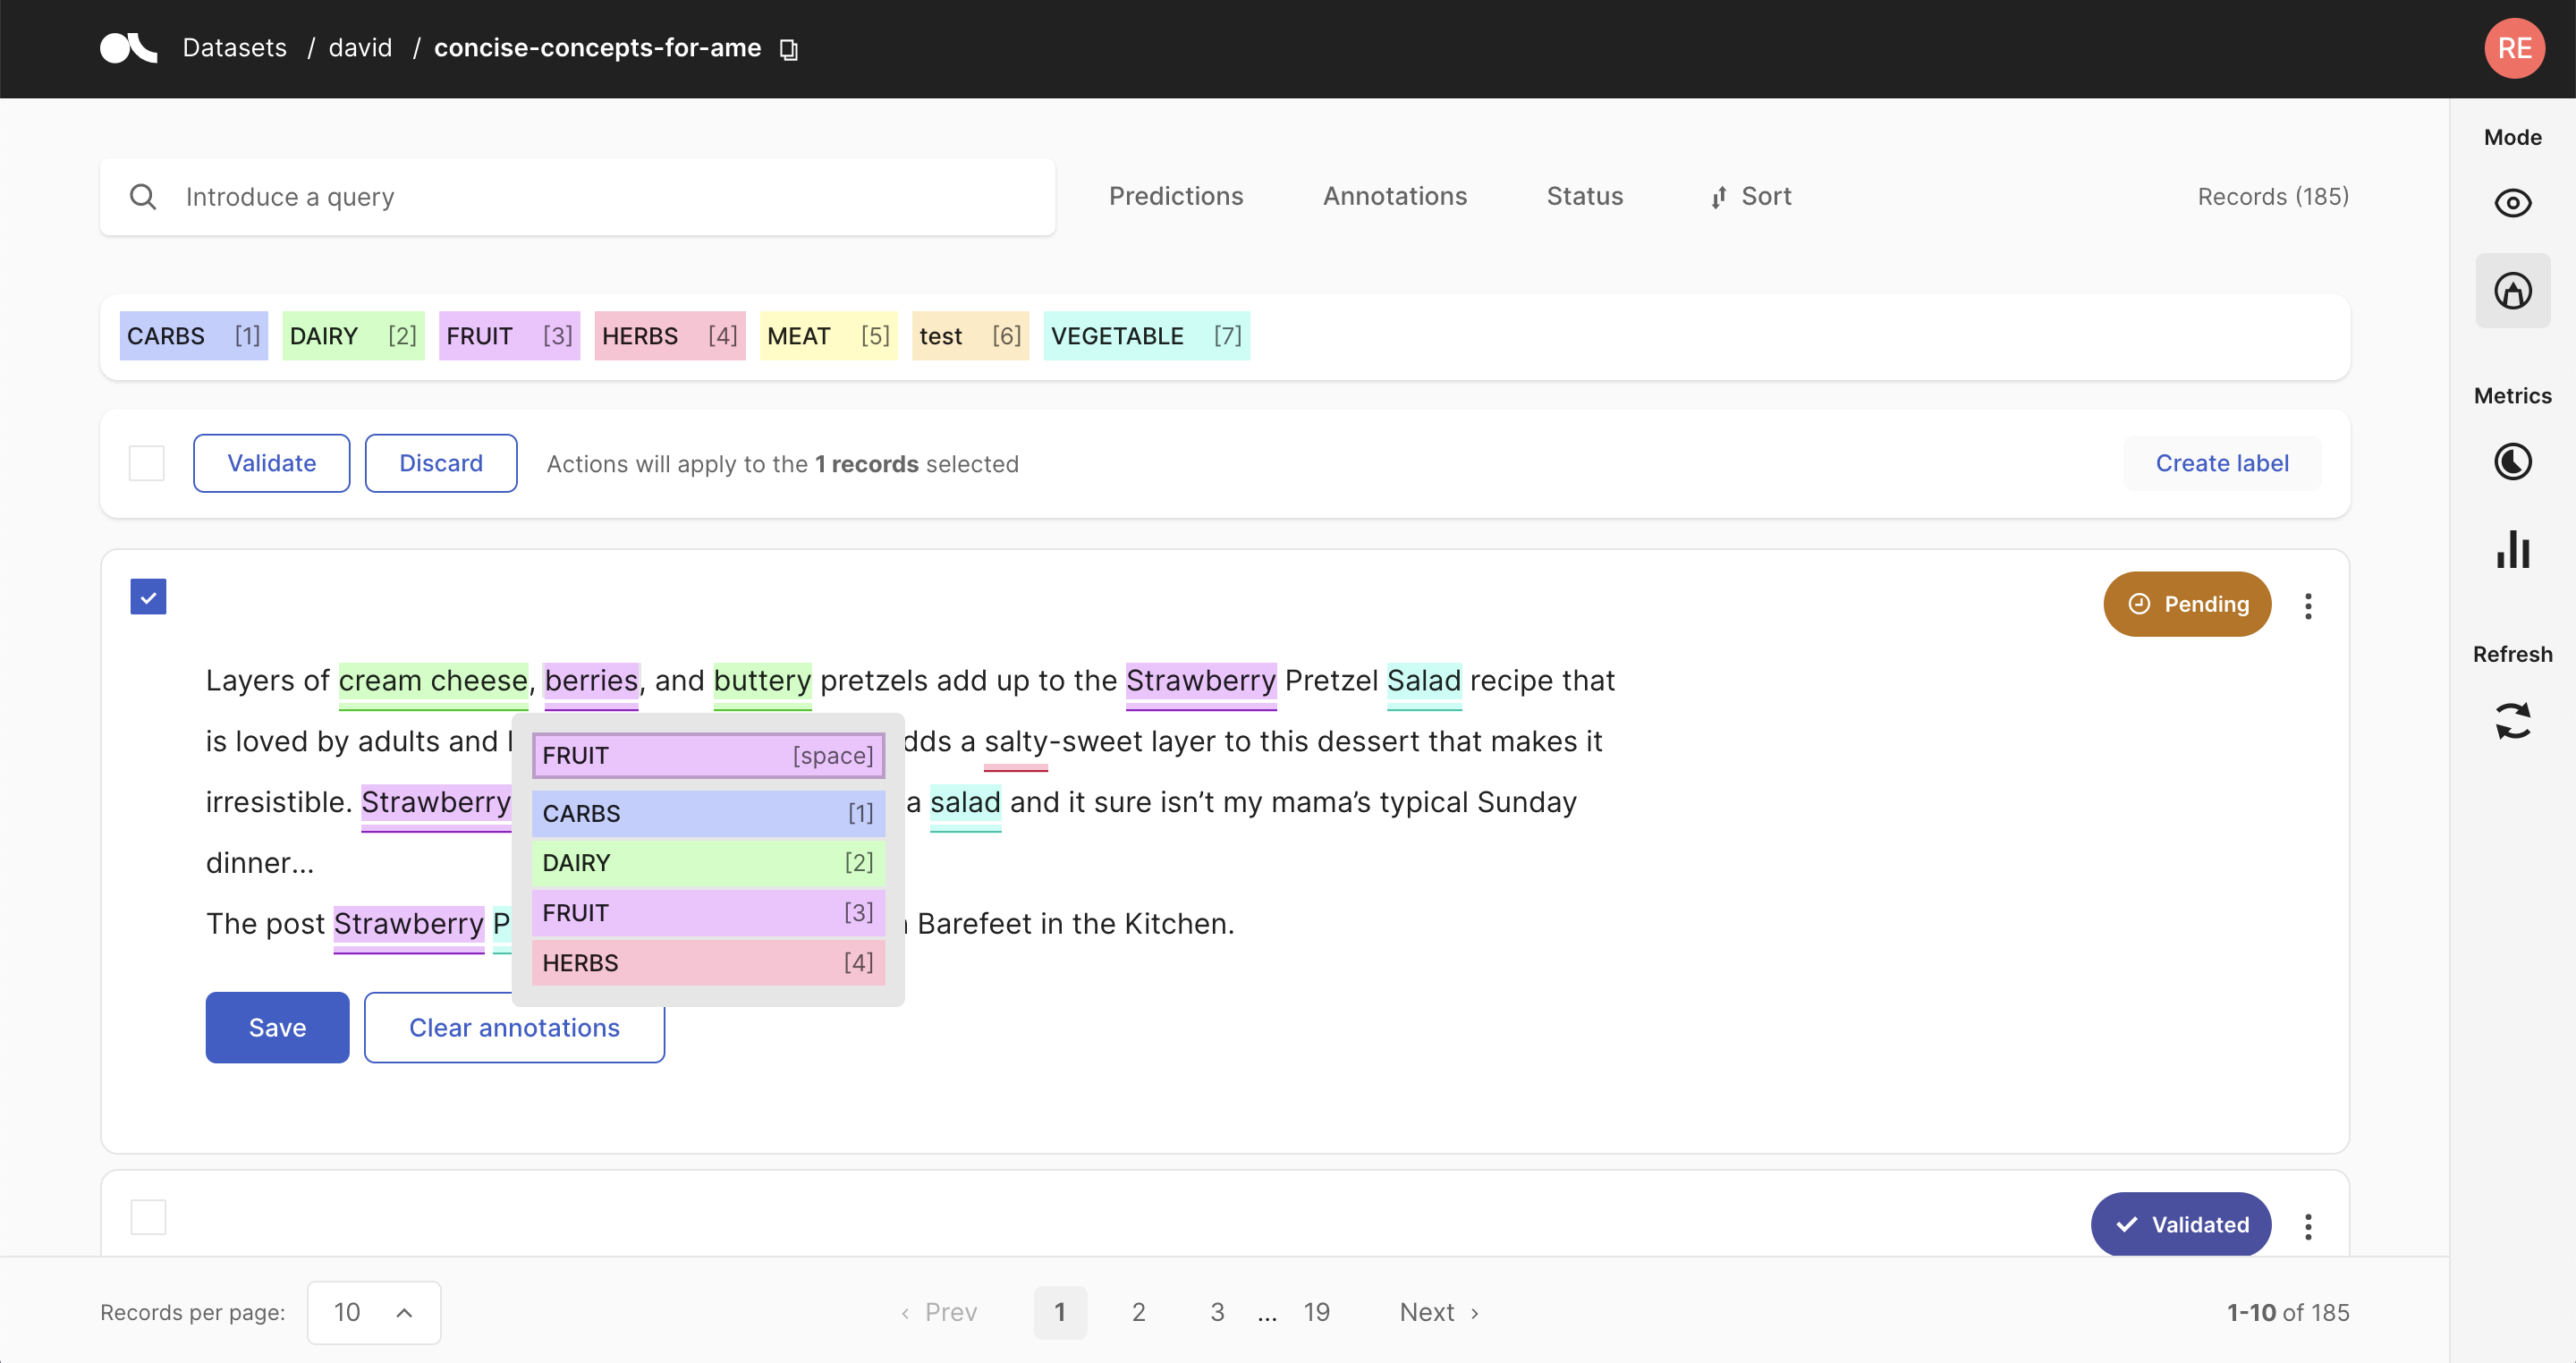Viewport: 2576px width, 1363px height.
Task: Go to page 19
Action: click(1316, 1312)
